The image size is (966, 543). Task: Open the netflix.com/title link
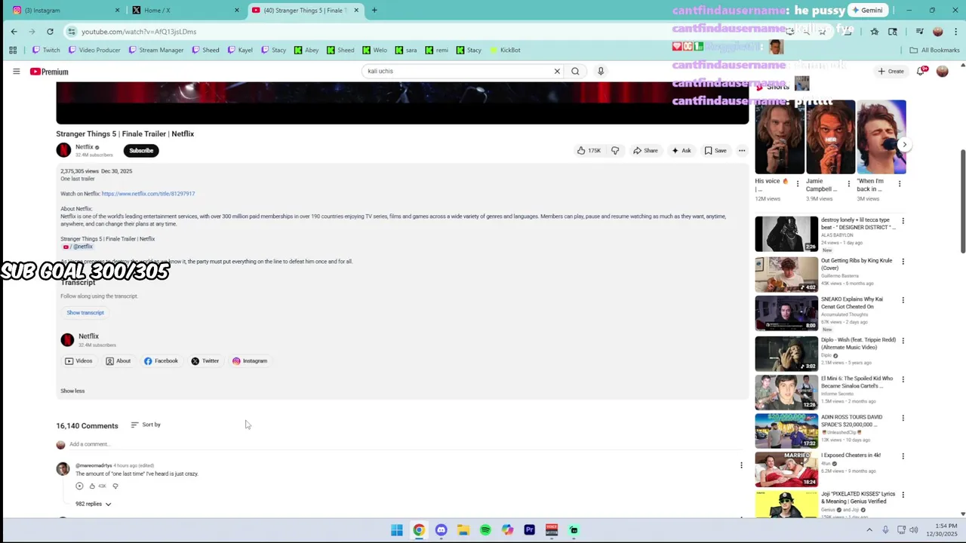pyautogui.click(x=148, y=194)
